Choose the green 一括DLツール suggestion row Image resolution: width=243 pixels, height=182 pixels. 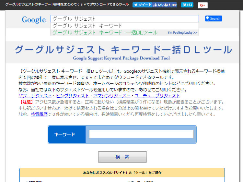pos(105,33)
